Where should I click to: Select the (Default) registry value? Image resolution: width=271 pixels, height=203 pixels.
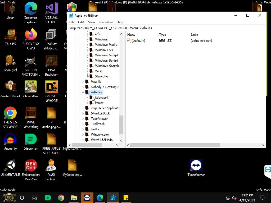point(138,40)
